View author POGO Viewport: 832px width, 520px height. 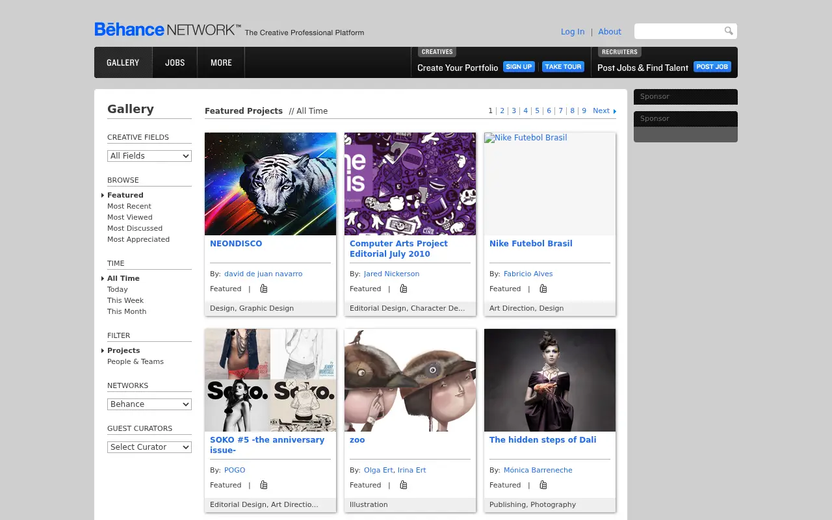235,470
